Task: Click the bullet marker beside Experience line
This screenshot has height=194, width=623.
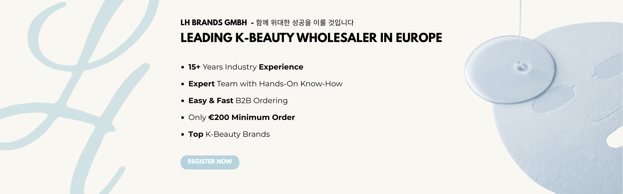Action: coord(182,67)
